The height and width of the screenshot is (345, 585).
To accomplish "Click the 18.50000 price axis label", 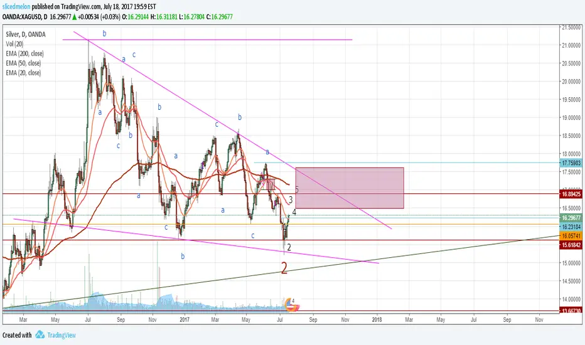I will point(571,135).
